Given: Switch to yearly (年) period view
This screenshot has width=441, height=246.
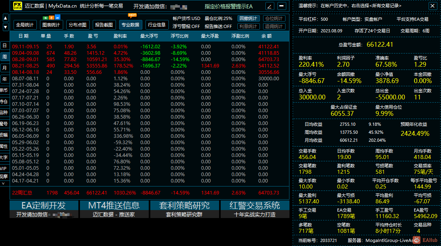Looking at the screenshot, I should [x=5, y=79].
